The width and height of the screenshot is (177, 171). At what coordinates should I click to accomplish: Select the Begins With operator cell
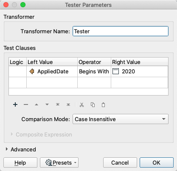click(x=94, y=71)
